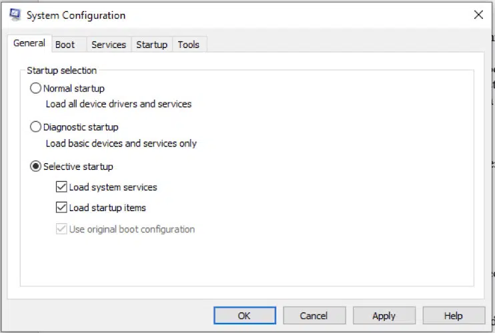The height and width of the screenshot is (333, 495).
Task: Select the Selective startup radio button
Action: click(x=36, y=166)
